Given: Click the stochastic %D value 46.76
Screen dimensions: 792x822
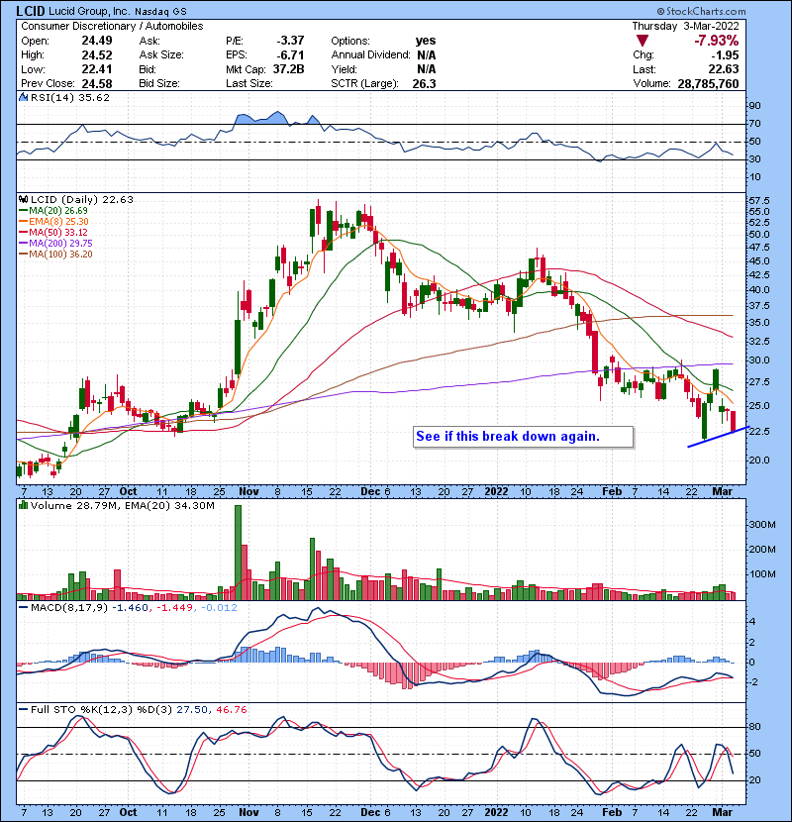Looking at the screenshot, I should pos(231,709).
